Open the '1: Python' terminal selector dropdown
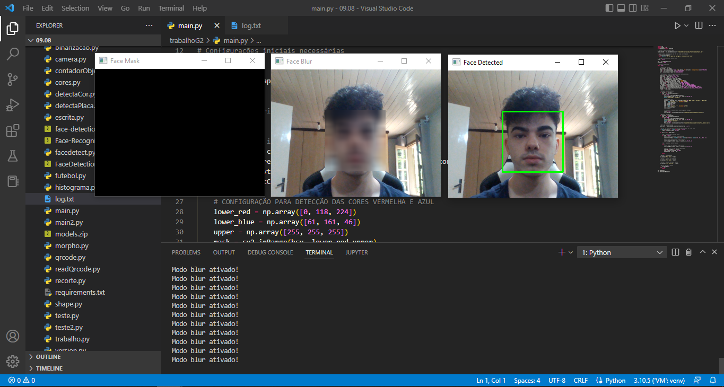The image size is (724, 387). pyautogui.click(x=622, y=252)
